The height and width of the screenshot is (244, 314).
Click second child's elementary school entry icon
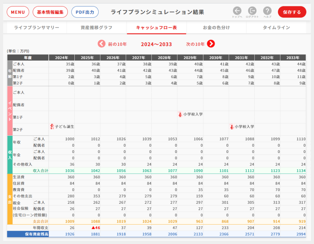tap(232, 127)
